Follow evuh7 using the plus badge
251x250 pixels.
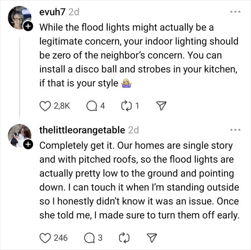pos(28,26)
